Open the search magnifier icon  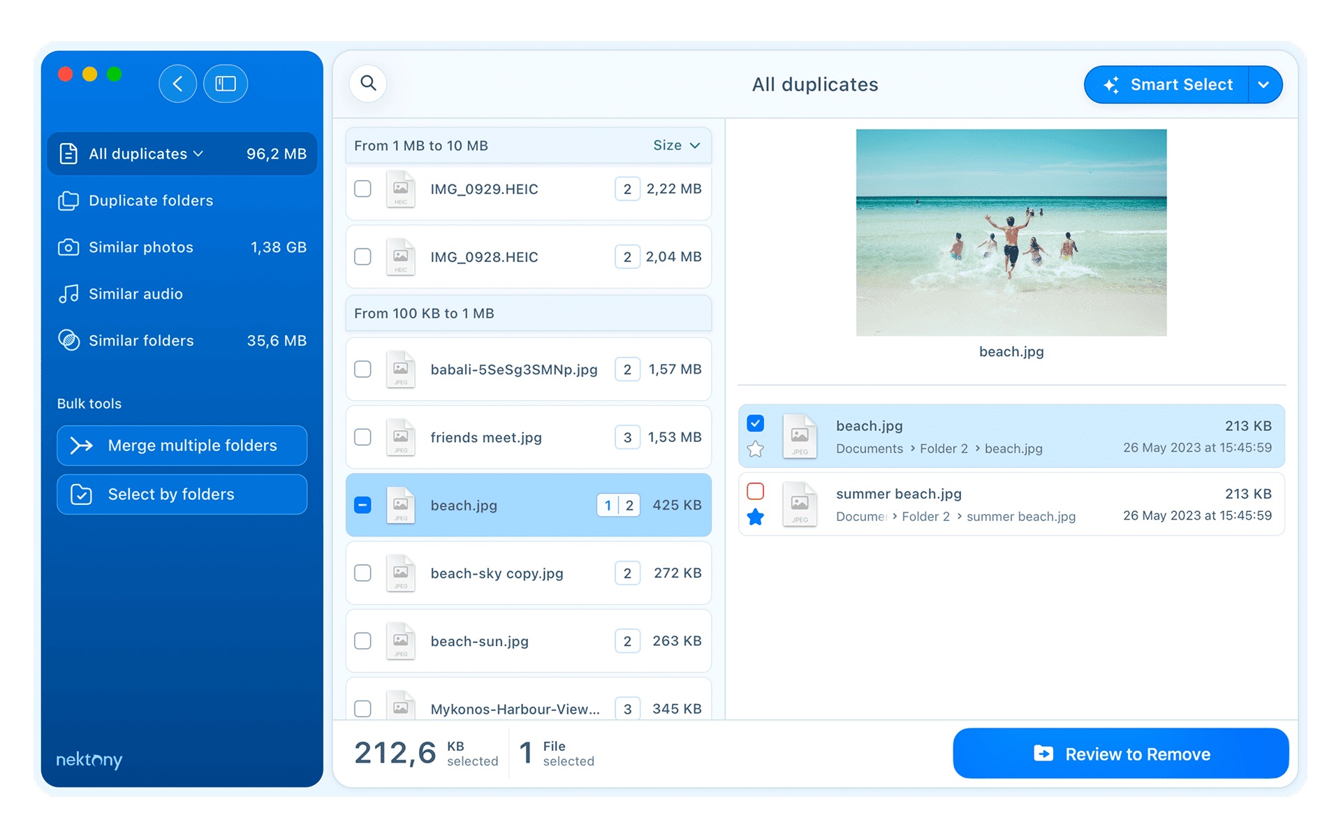point(368,84)
